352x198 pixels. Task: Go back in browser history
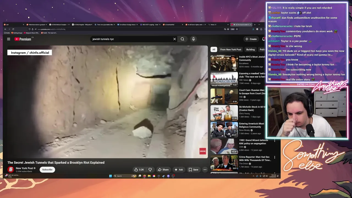5,29
